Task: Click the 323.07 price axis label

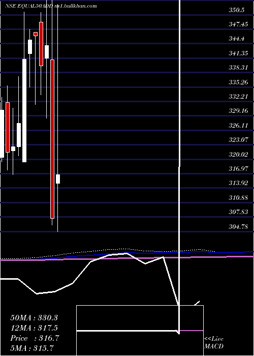Action: tap(238, 140)
